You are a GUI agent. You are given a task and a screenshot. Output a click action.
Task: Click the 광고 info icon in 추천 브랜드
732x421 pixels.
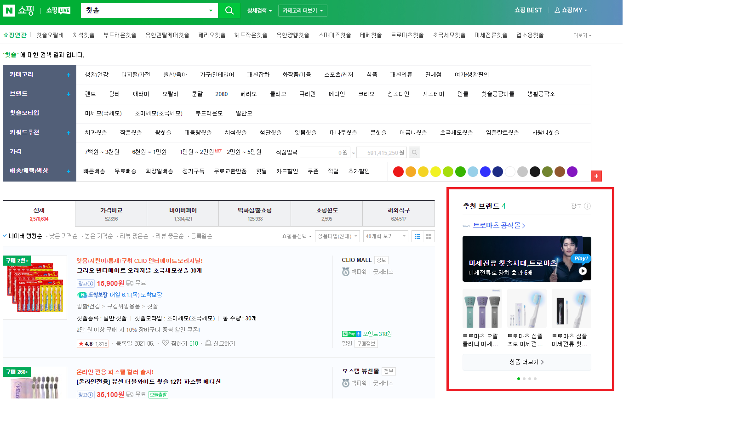[587, 206]
